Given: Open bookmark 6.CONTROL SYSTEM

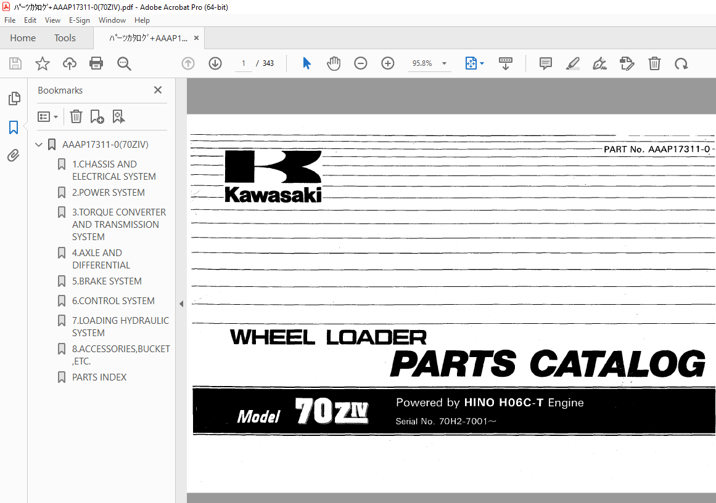Looking at the screenshot, I should [x=113, y=300].
